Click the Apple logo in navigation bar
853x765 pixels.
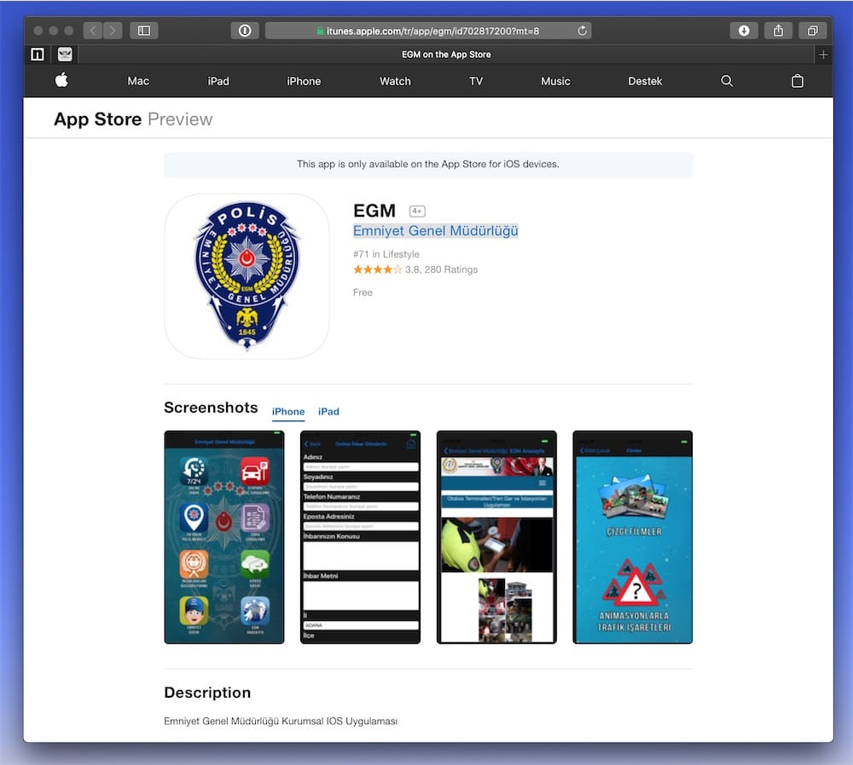[x=61, y=80]
